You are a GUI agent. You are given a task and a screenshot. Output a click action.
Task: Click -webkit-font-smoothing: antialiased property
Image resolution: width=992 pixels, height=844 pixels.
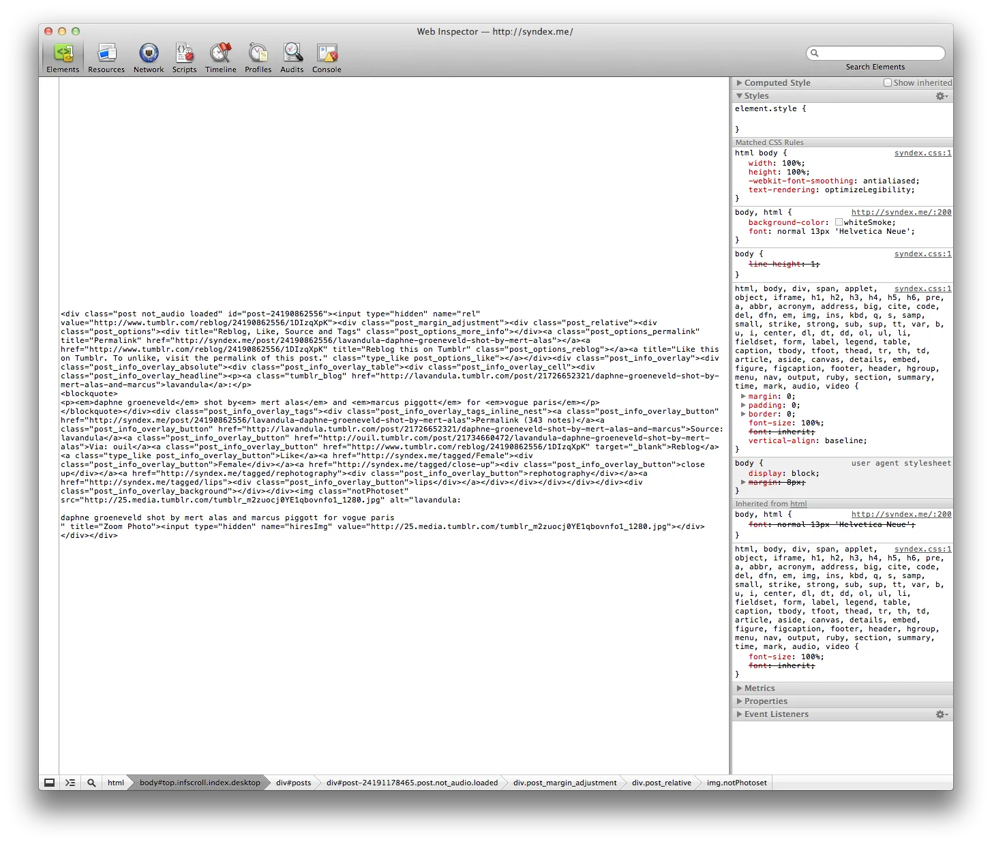click(x=834, y=181)
